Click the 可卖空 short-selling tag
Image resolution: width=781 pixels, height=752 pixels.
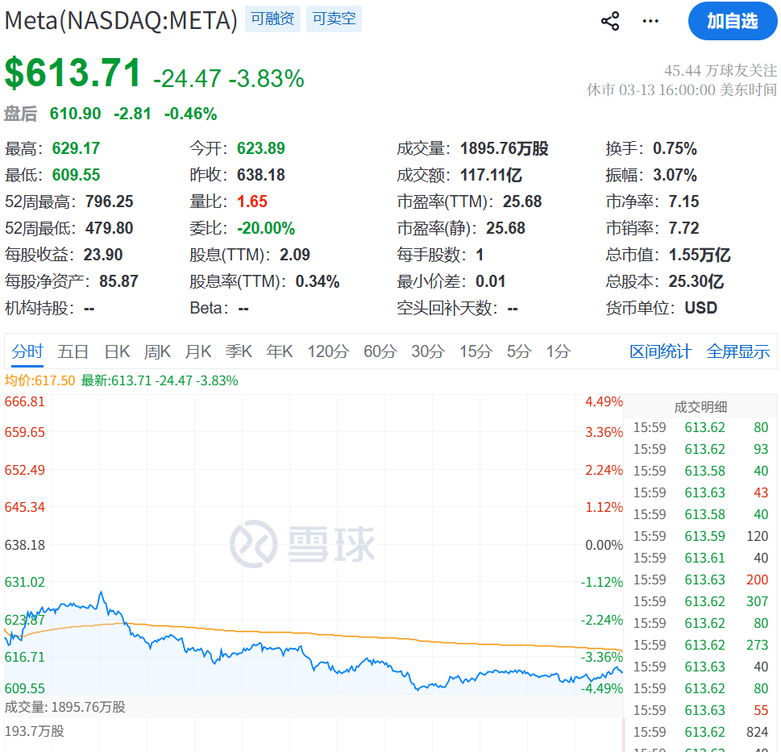pos(334,19)
